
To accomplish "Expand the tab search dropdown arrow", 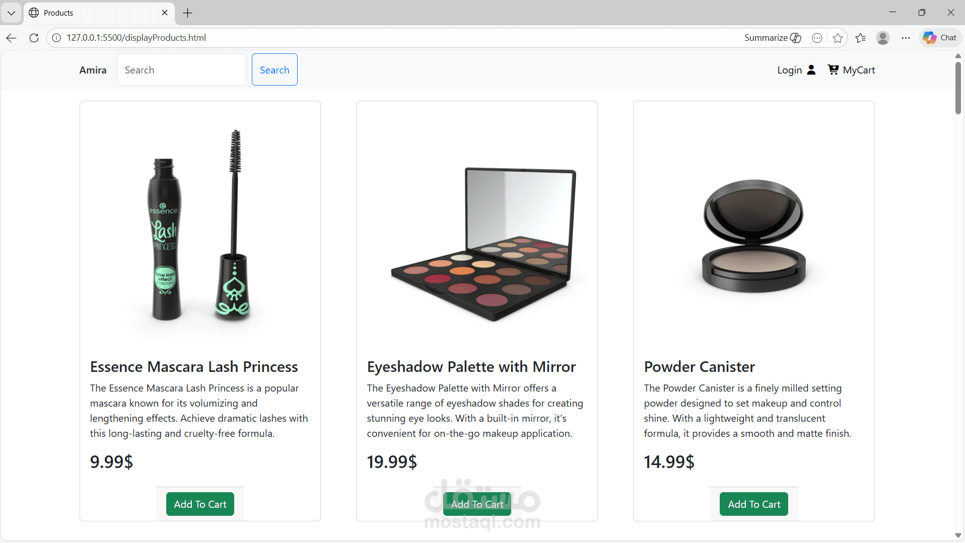I will click(11, 13).
